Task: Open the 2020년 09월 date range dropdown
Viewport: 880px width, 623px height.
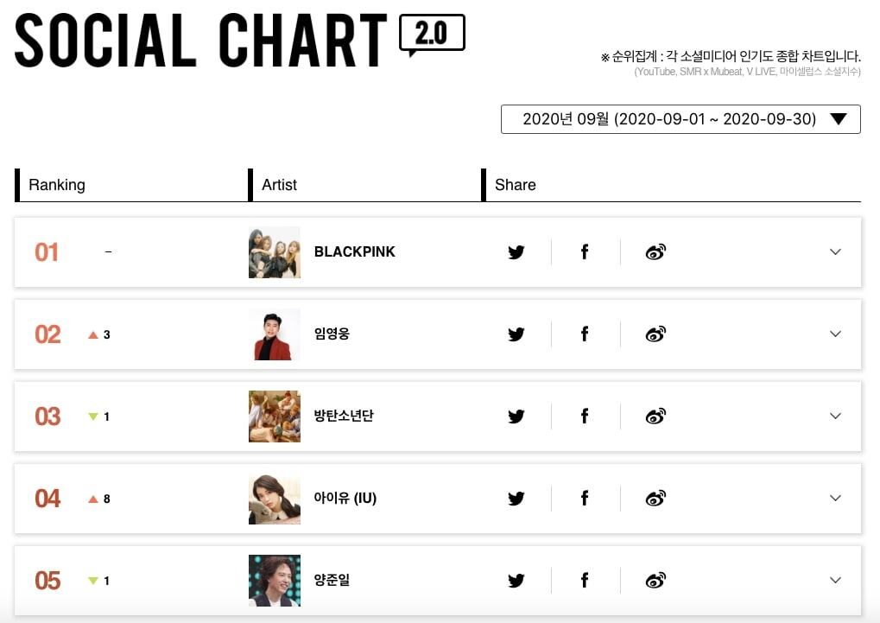Action: [x=681, y=119]
